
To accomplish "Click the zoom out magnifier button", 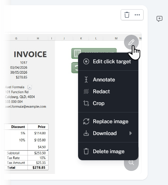I will [131, 162].
